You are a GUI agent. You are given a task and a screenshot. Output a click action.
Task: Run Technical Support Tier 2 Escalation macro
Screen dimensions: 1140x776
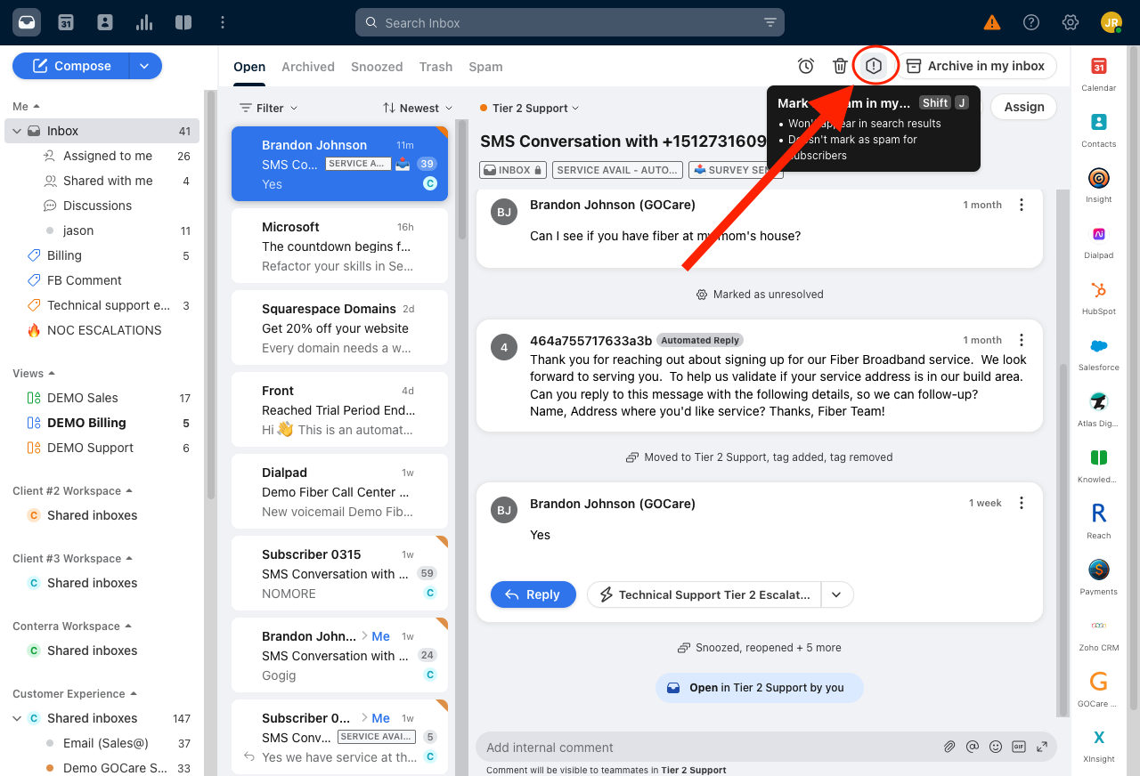(704, 594)
